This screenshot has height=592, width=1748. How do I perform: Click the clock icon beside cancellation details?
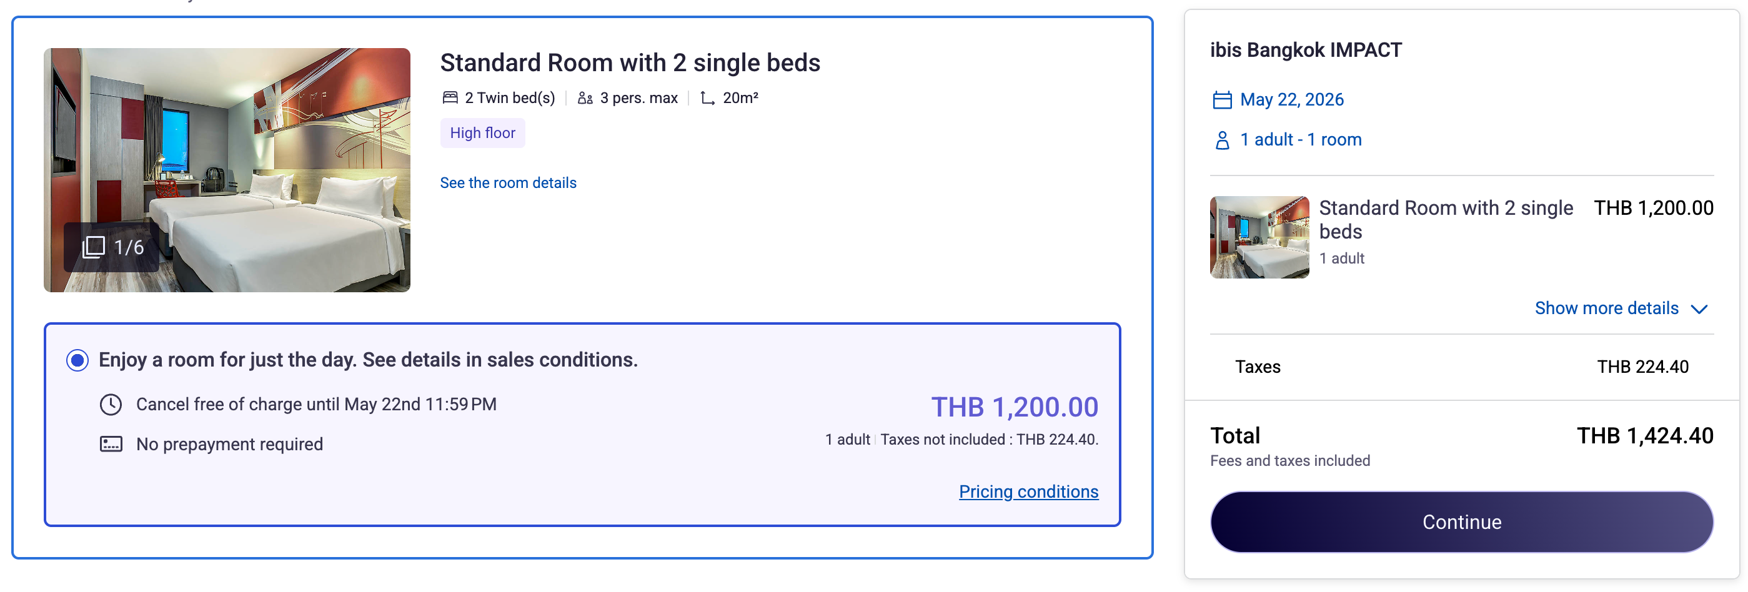[111, 404]
